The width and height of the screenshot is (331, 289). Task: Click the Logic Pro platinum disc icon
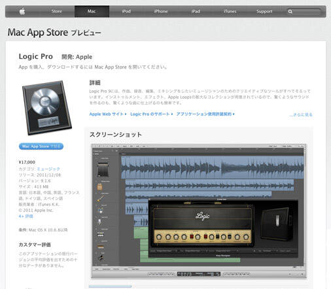pyautogui.click(x=47, y=107)
